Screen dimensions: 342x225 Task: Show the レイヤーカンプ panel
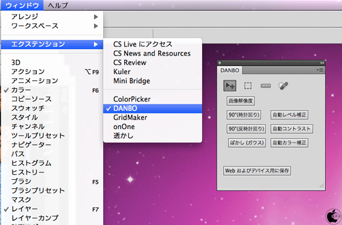[52, 218]
